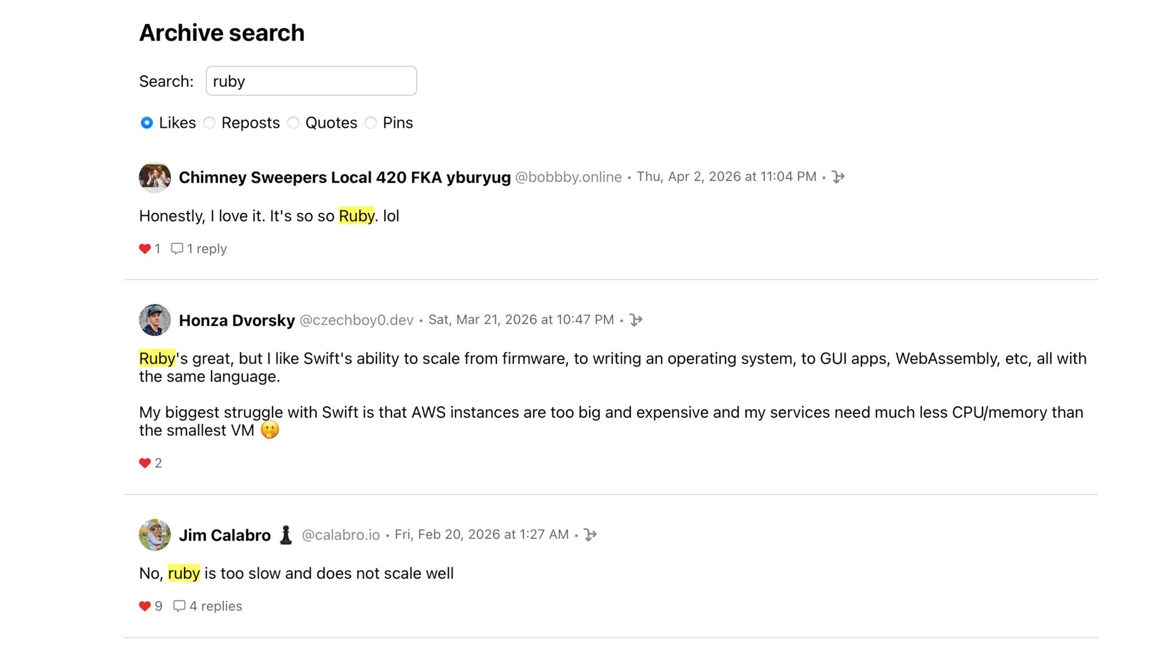Click reply bubble icon showing 4 replies

[179, 606]
